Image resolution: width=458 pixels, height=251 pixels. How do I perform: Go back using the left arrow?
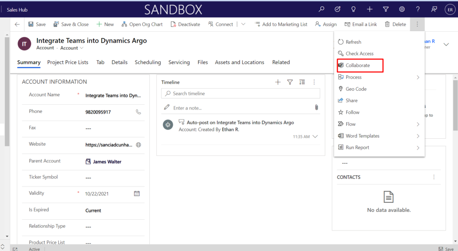click(x=17, y=24)
